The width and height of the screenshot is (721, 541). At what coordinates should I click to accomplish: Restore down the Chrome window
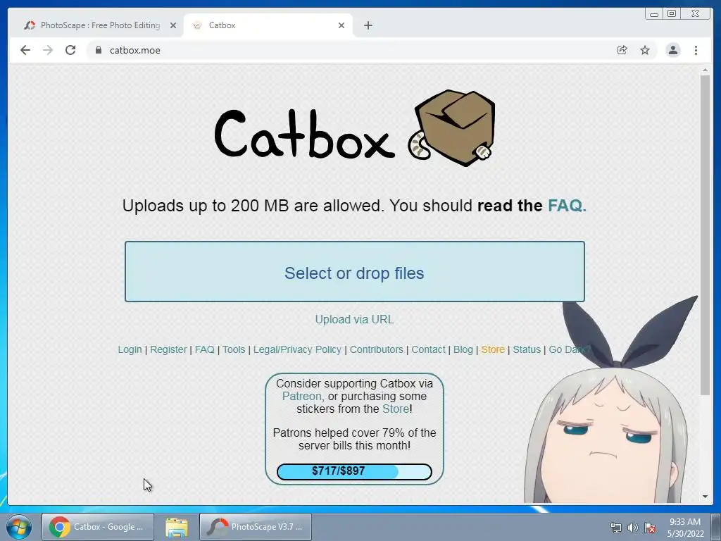pos(672,14)
